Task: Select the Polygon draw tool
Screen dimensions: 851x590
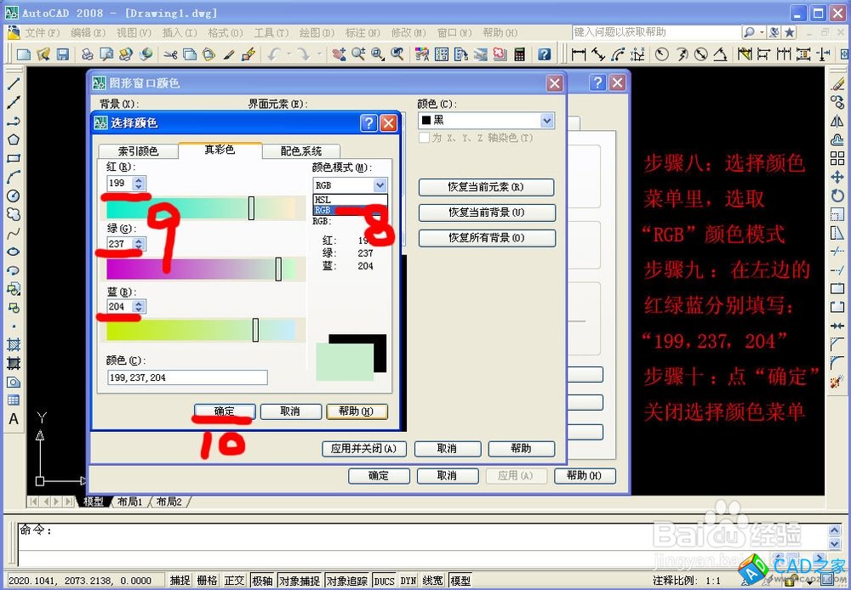Action: coord(14,139)
